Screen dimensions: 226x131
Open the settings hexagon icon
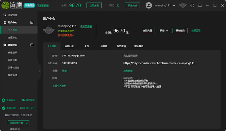[192, 5]
